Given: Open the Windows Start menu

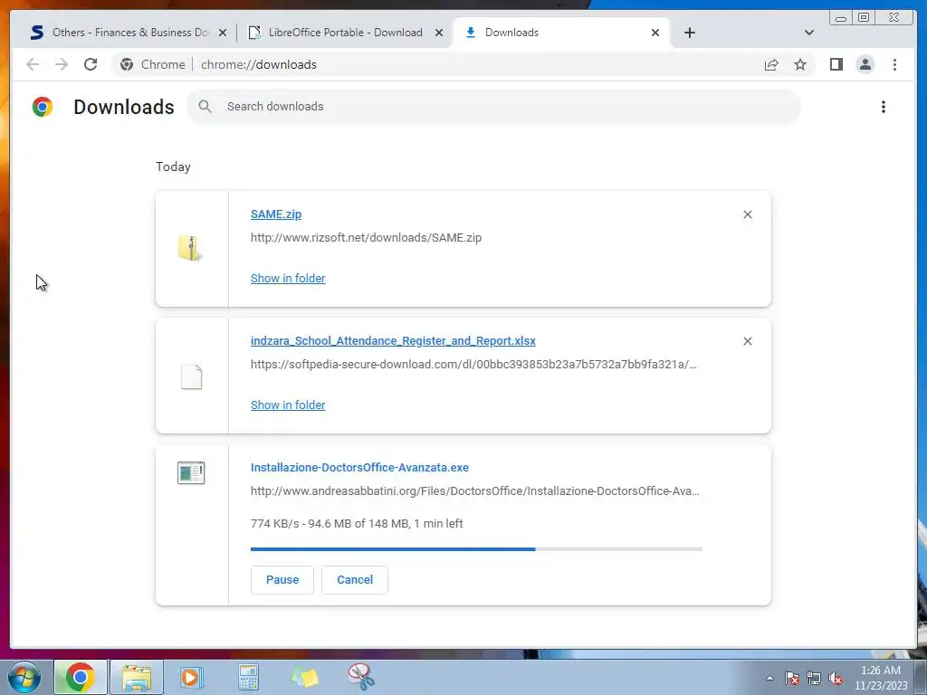Looking at the screenshot, I should click(x=24, y=677).
